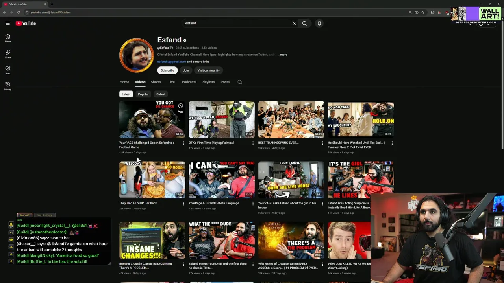Viewport: 504px width, 283px height.
Task: Expand channel description with ...more
Action: tap(283, 55)
